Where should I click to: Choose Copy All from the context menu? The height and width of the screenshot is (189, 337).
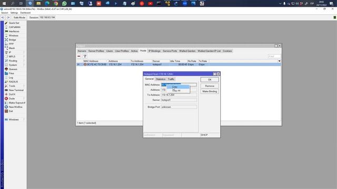pyautogui.click(x=178, y=91)
